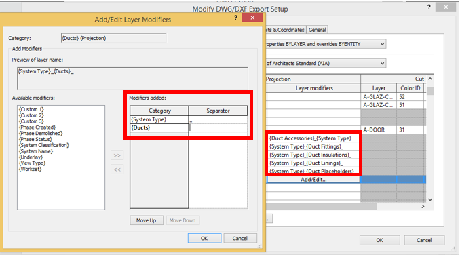Click Color ID cell with value 31

click(x=410, y=130)
